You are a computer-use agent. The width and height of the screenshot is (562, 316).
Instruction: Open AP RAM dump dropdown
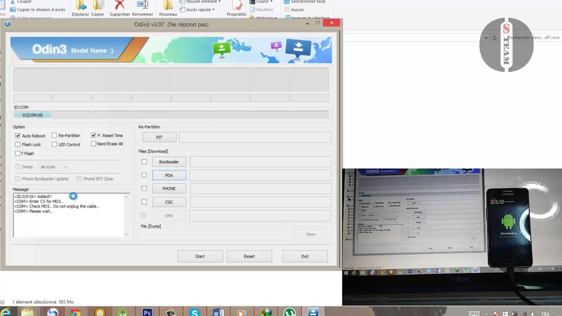pos(53,167)
